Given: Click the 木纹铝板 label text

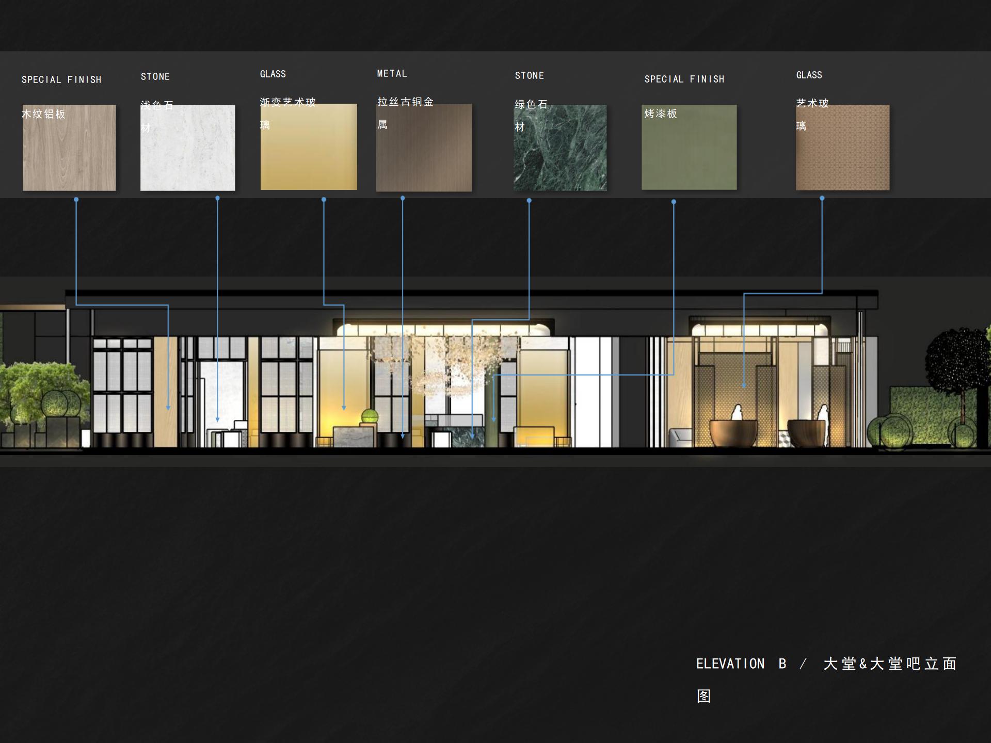Looking at the screenshot, I should click(x=43, y=114).
